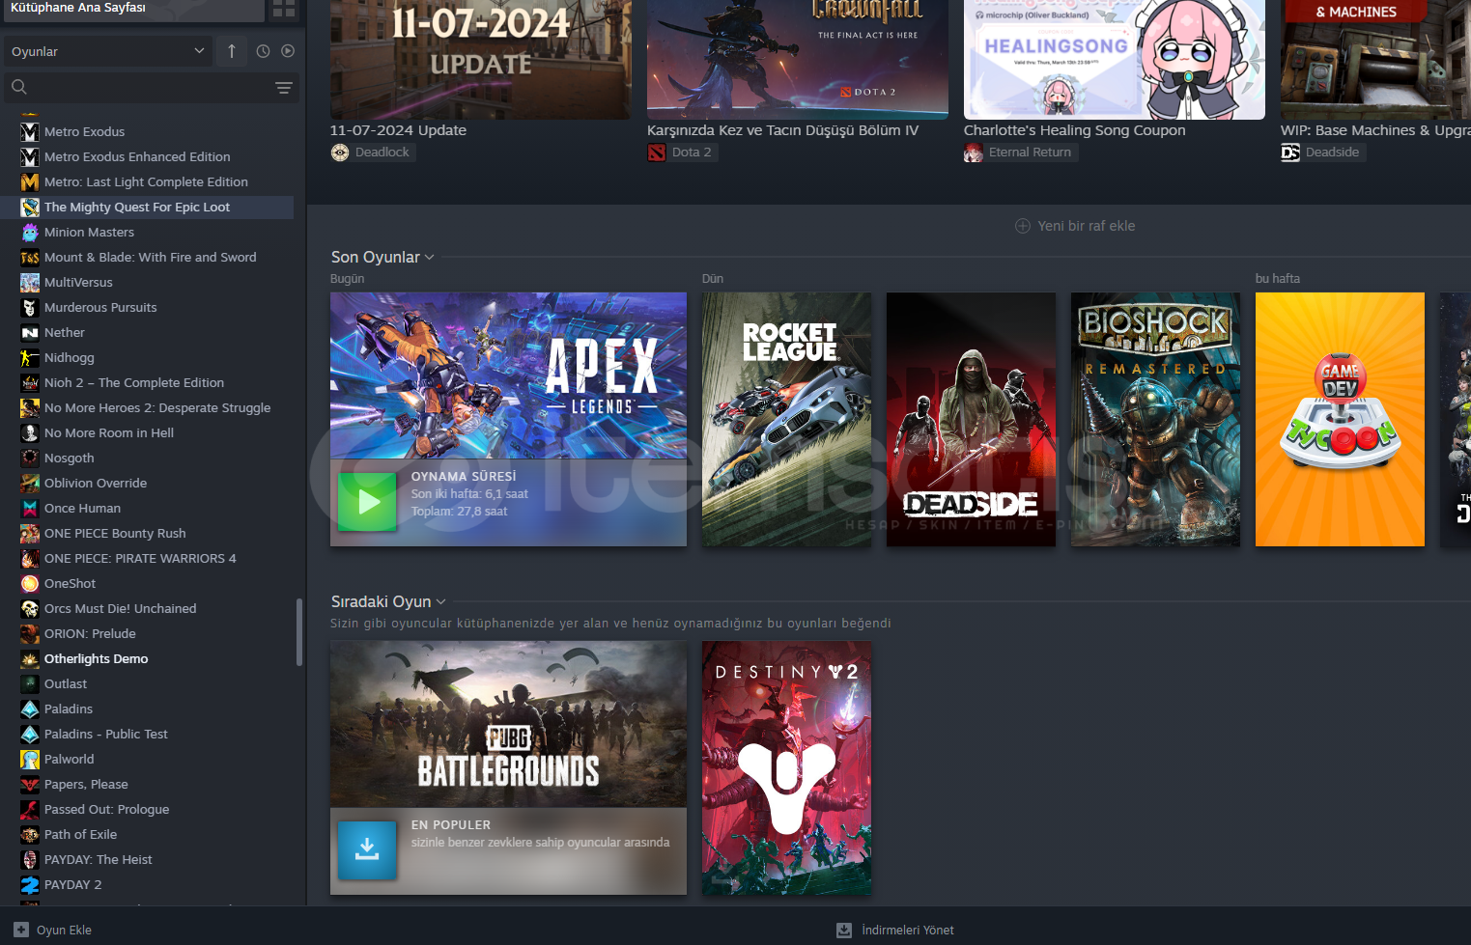Select Mount & Blade: With Fire and Sword icon
Viewport: 1471px width, 945px height.
pyautogui.click(x=30, y=257)
